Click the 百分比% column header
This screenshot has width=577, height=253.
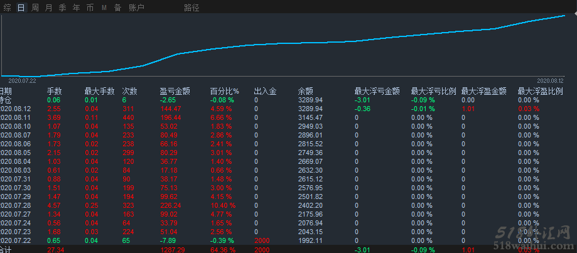(224, 91)
